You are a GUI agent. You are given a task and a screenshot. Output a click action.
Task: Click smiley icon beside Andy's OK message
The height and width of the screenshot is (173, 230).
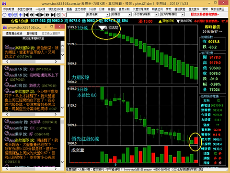7,127
